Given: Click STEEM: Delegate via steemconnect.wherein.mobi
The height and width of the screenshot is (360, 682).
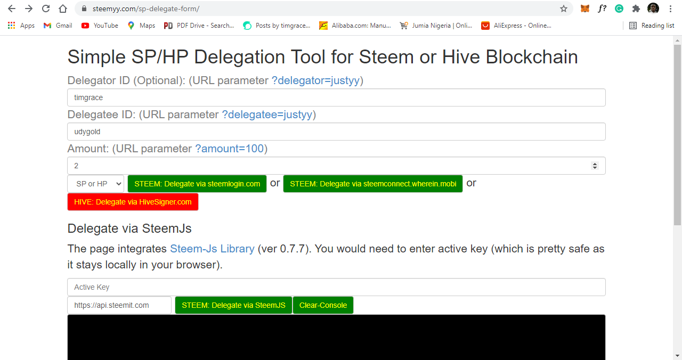Looking at the screenshot, I should [373, 184].
